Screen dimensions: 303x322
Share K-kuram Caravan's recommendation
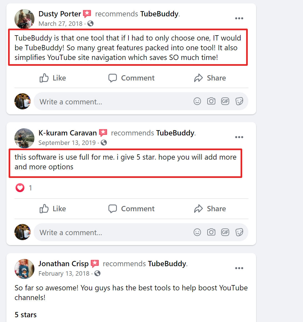pyautogui.click(x=210, y=209)
